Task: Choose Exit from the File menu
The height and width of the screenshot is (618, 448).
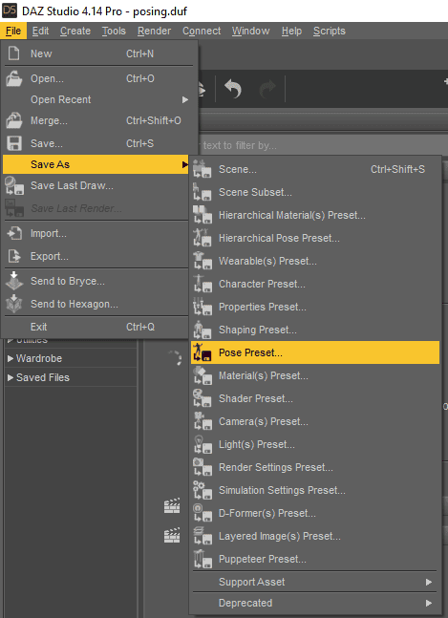Action: click(96, 327)
